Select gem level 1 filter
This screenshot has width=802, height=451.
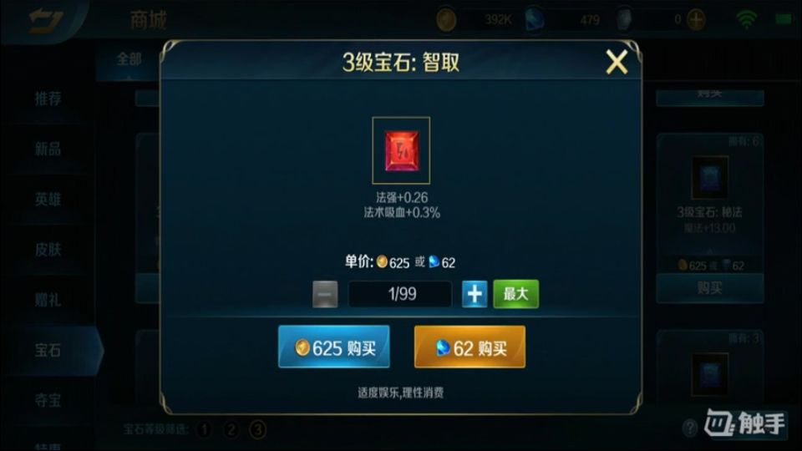204,429
